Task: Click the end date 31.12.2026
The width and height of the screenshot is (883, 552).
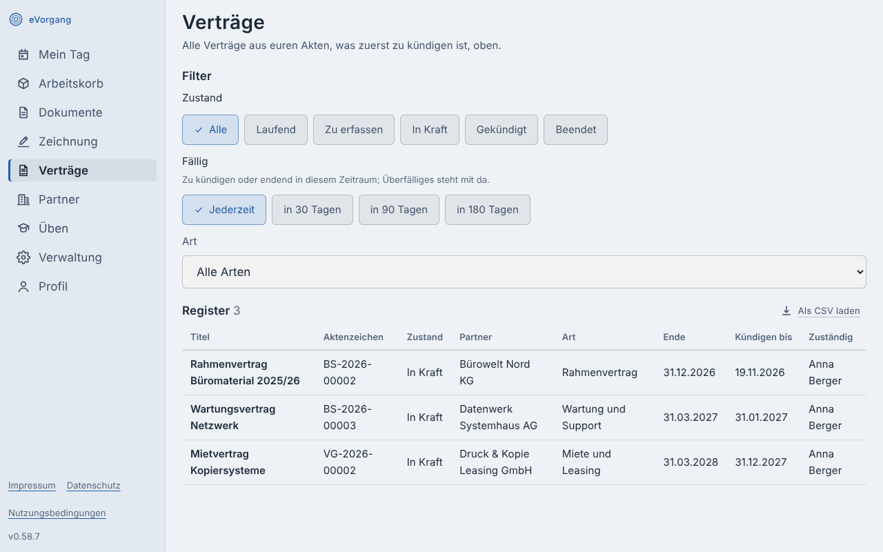Action: [x=688, y=373]
